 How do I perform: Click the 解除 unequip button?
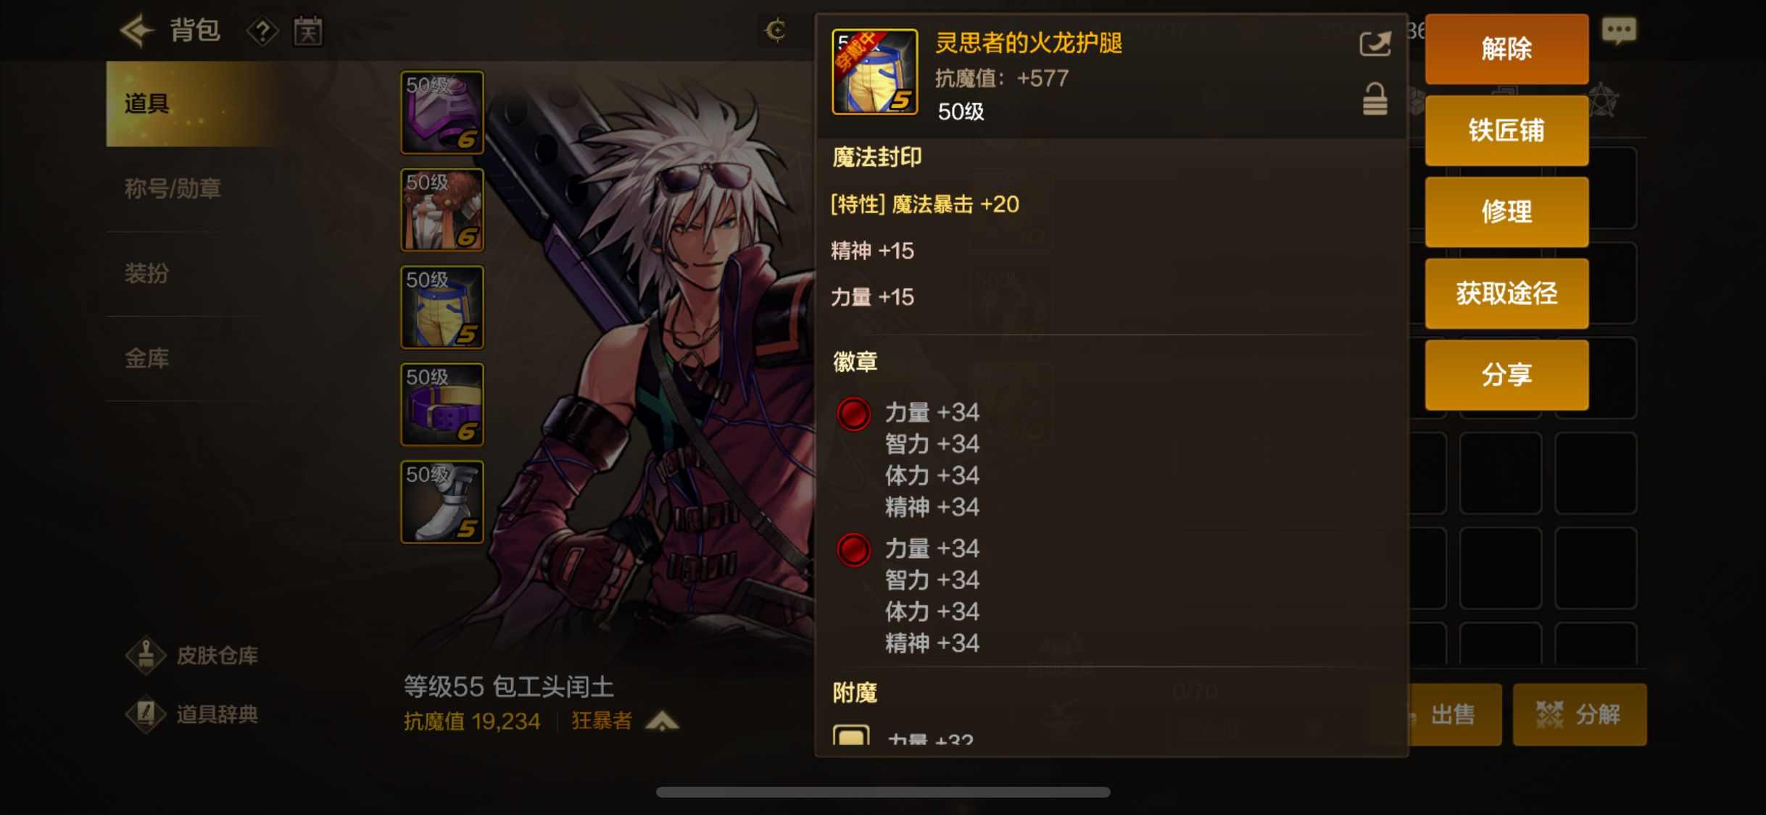[1506, 49]
